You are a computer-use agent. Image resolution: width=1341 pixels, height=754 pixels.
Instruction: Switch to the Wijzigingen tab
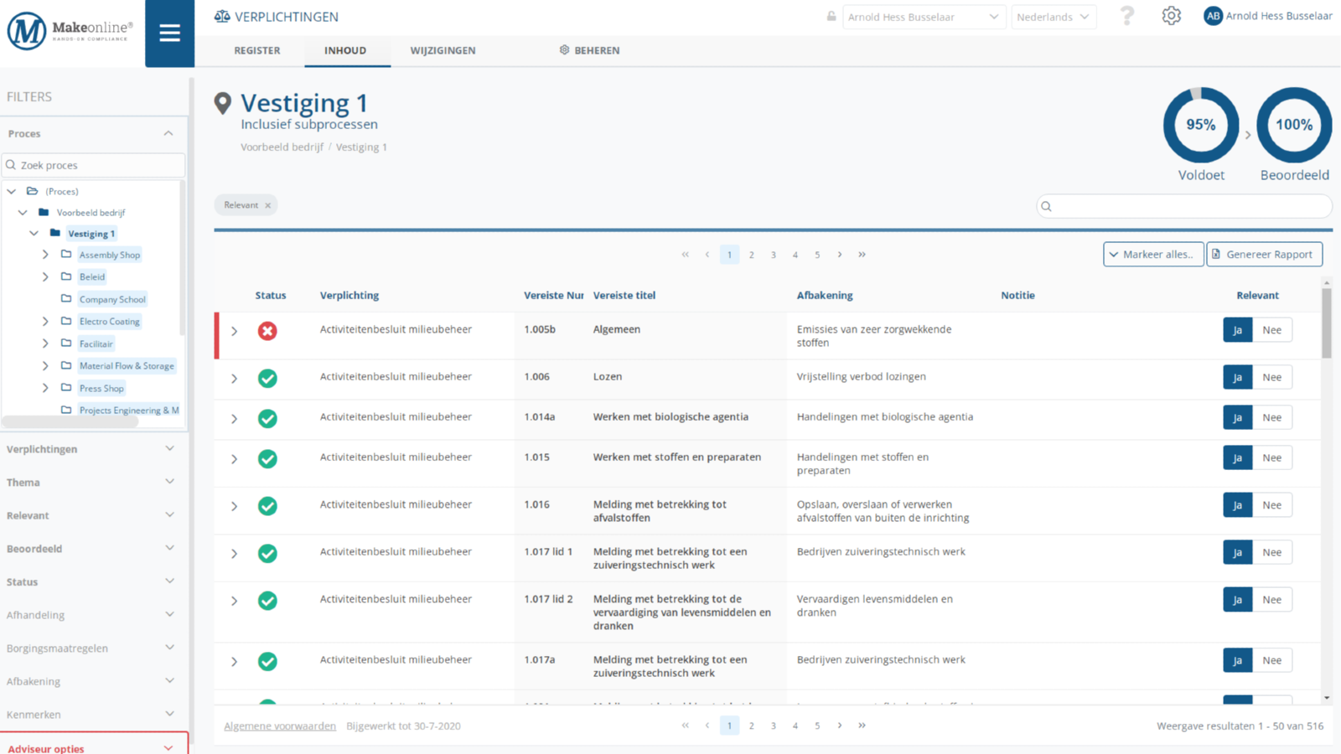(443, 50)
